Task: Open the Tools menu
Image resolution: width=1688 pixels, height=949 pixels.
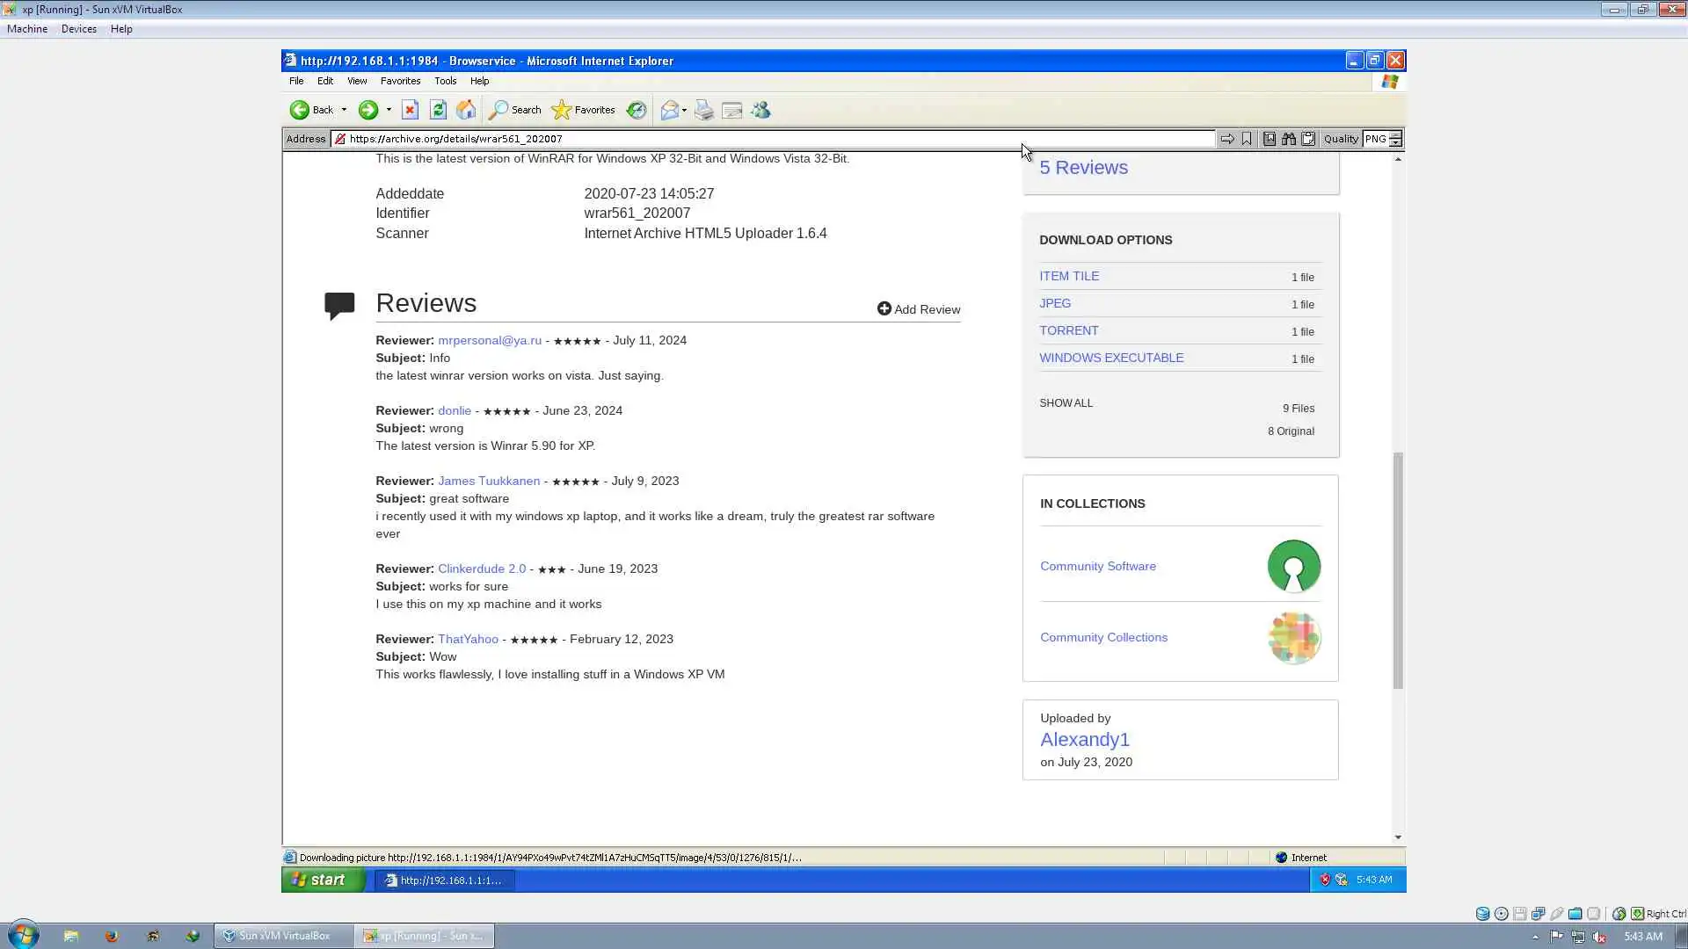Action: point(445,81)
